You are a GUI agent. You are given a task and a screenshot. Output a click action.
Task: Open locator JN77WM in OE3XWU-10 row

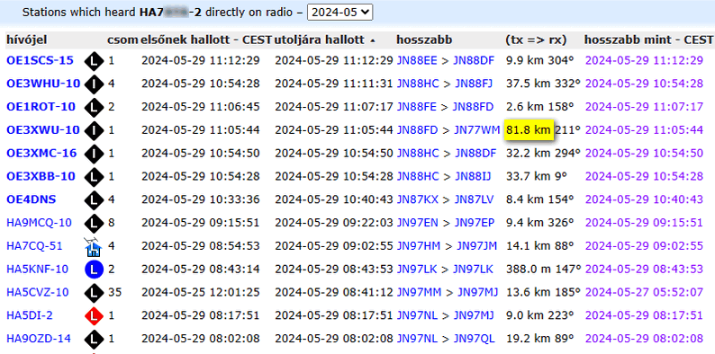477,129
